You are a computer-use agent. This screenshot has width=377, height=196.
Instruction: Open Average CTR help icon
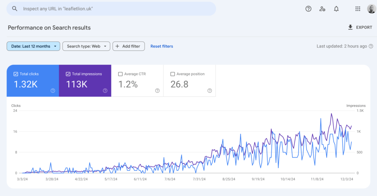[157, 90]
